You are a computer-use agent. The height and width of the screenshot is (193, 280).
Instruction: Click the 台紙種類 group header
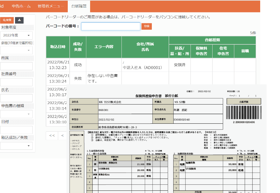click(212, 40)
